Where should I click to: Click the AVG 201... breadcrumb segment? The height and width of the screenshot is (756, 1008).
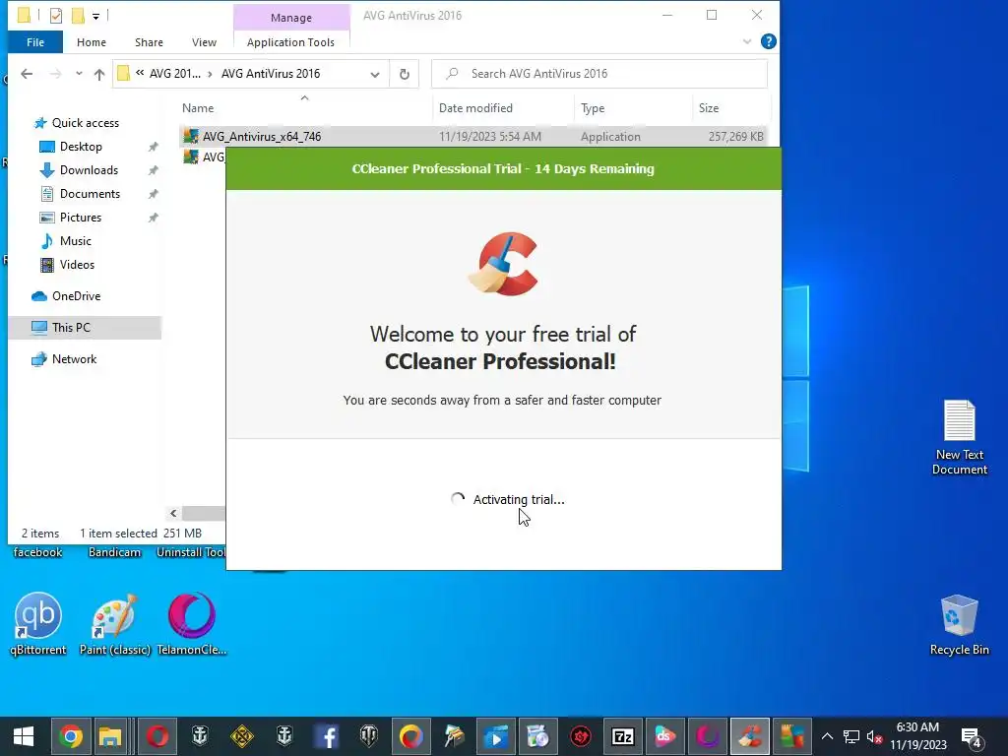click(175, 74)
